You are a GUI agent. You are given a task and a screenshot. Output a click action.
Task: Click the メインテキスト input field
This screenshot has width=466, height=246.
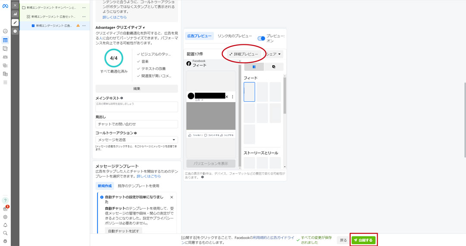pyautogui.click(x=137, y=107)
